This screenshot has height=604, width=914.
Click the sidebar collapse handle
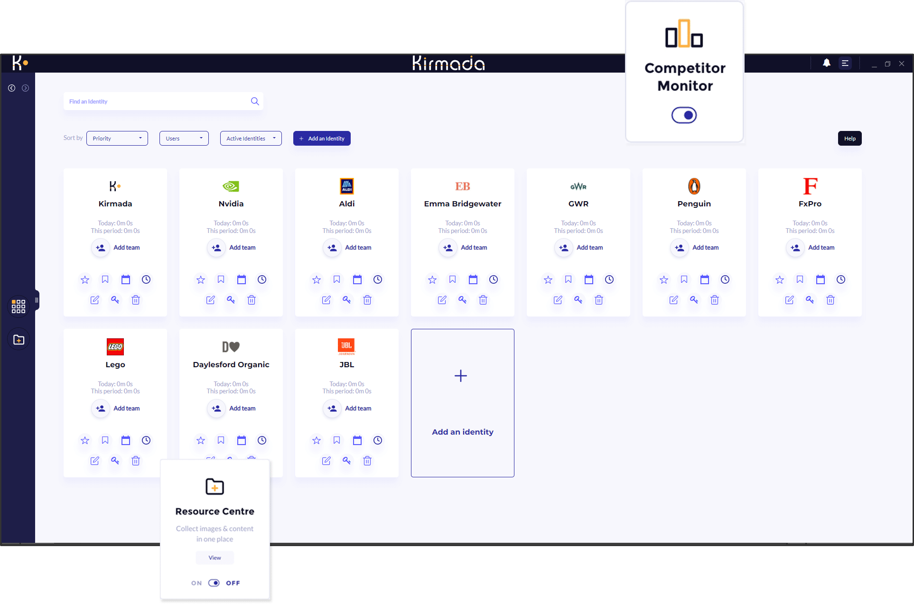[37, 300]
